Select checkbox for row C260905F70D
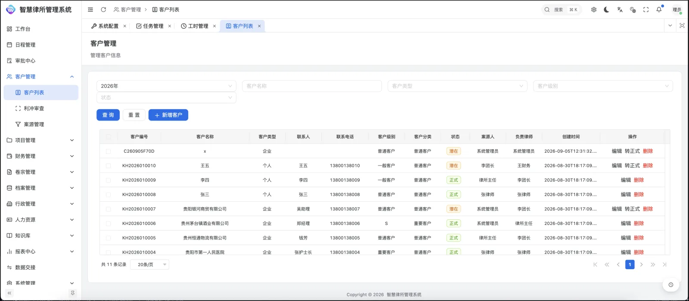 (x=108, y=151)
